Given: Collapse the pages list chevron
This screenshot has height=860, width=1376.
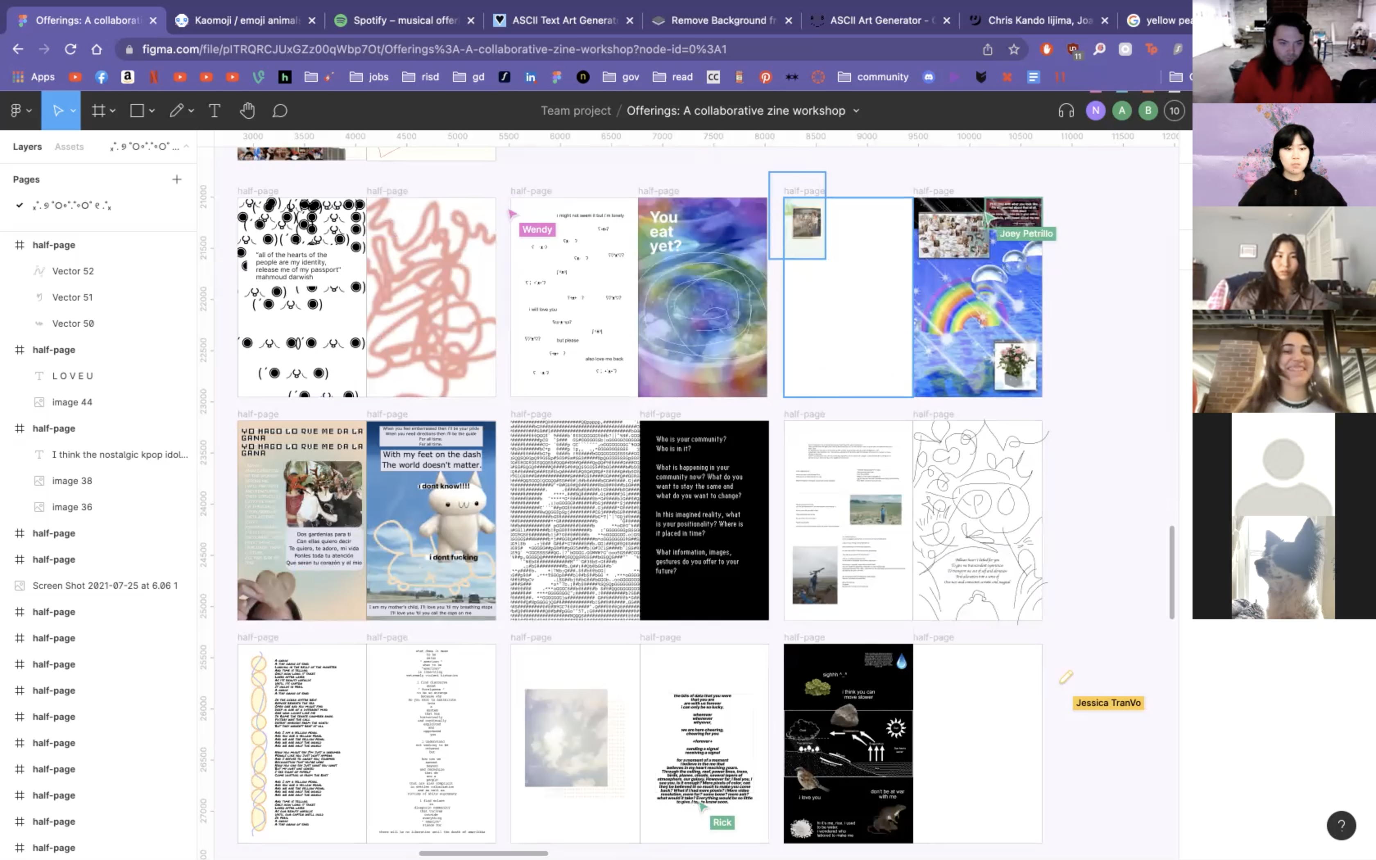Looking at the screenshot, I should (x=186, y=147).
